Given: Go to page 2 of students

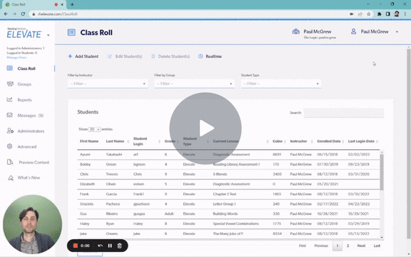Looking at the screenshot, I should [347, 246].
